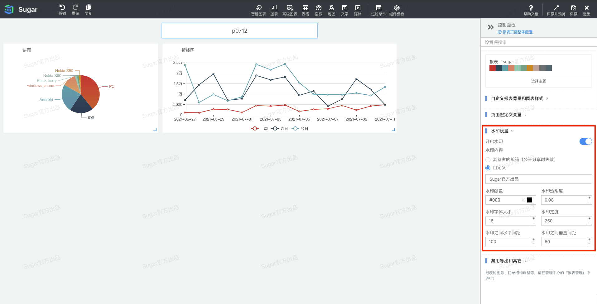Click the sugar theme color palette strip

[520, 68]
